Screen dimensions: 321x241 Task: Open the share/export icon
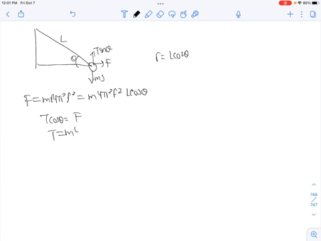pyautogui.click(x=21, y=14)
